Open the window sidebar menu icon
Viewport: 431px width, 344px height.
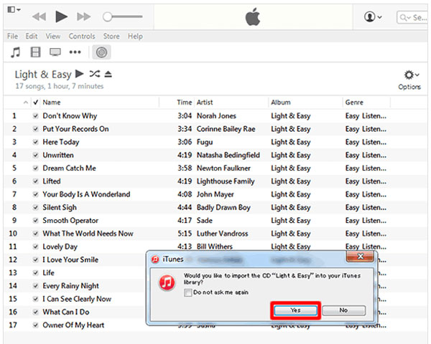[x=14, y=10]
